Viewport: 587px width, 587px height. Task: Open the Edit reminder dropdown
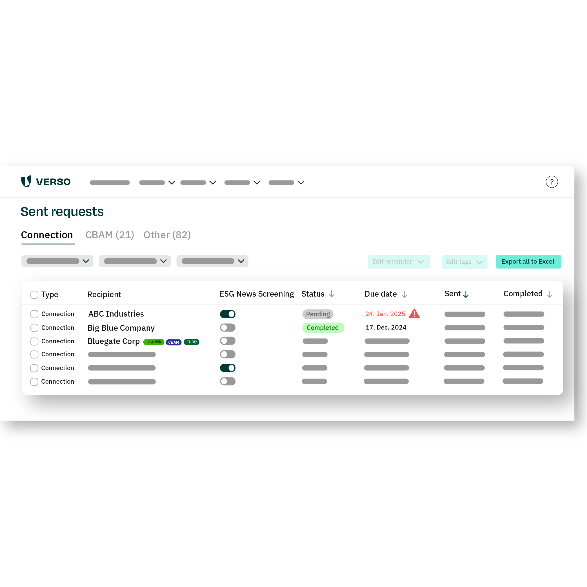click(x=399, y=262)
